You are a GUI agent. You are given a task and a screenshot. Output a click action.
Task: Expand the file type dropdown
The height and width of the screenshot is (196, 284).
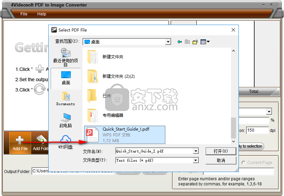click(195, 160)
